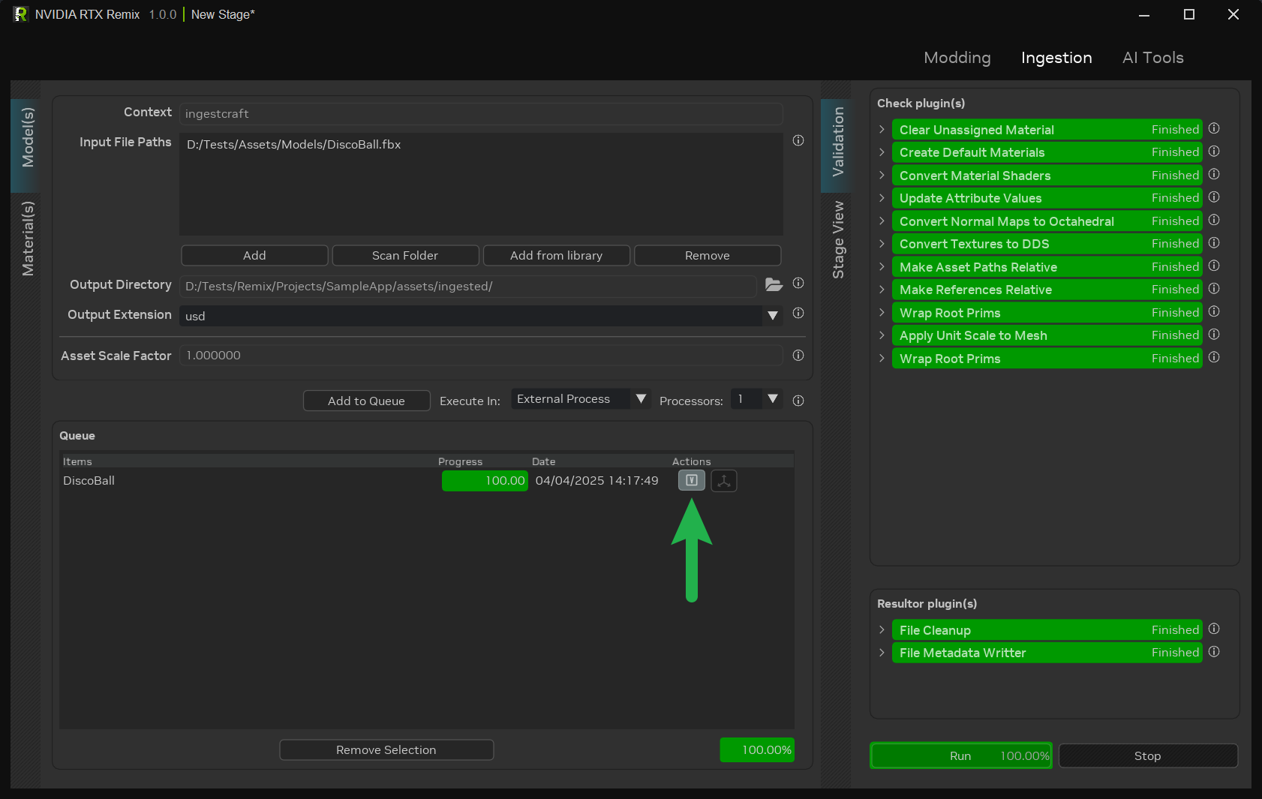Expand the File Metadata Writter plugin
The height and width of the screenshot is (799, 1262).
click(882, 653)
